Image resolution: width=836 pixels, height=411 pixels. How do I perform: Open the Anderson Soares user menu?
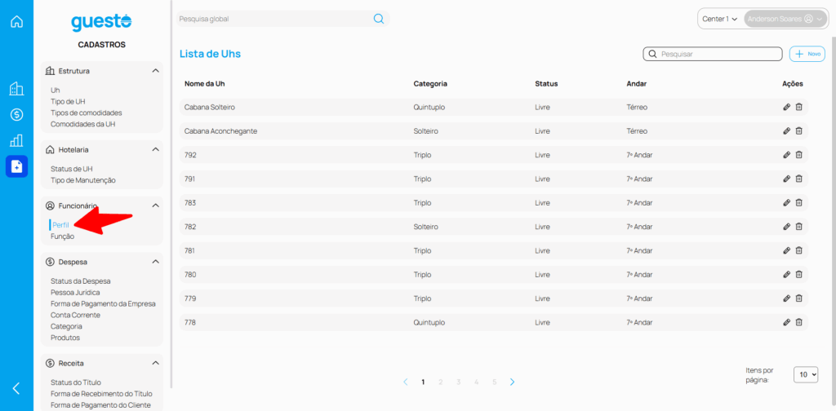click(785, 19)
